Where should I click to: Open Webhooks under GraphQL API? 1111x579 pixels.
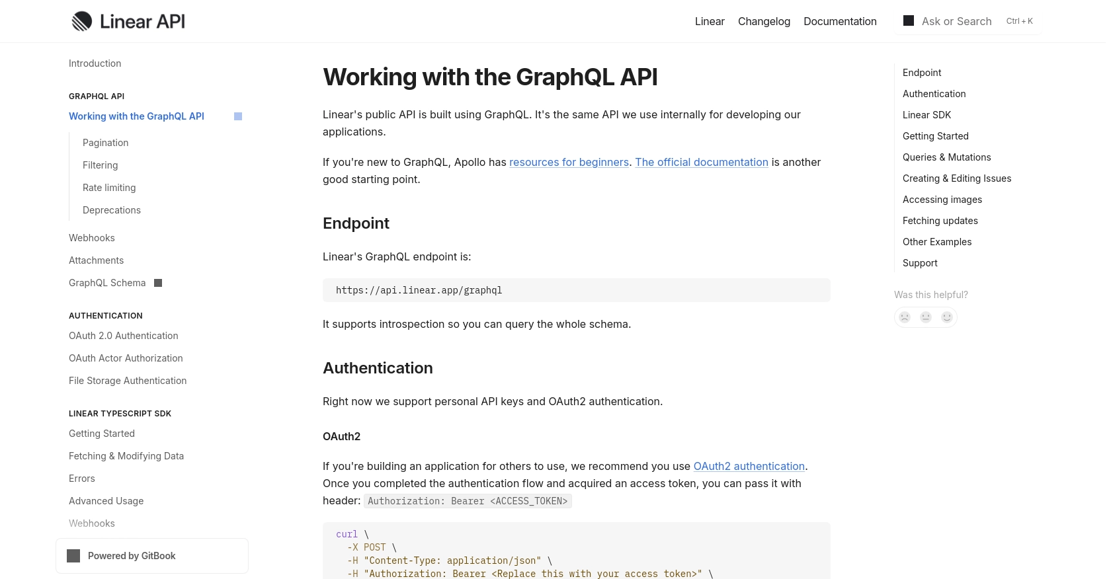pyautogui.click(x=92, y=238)
